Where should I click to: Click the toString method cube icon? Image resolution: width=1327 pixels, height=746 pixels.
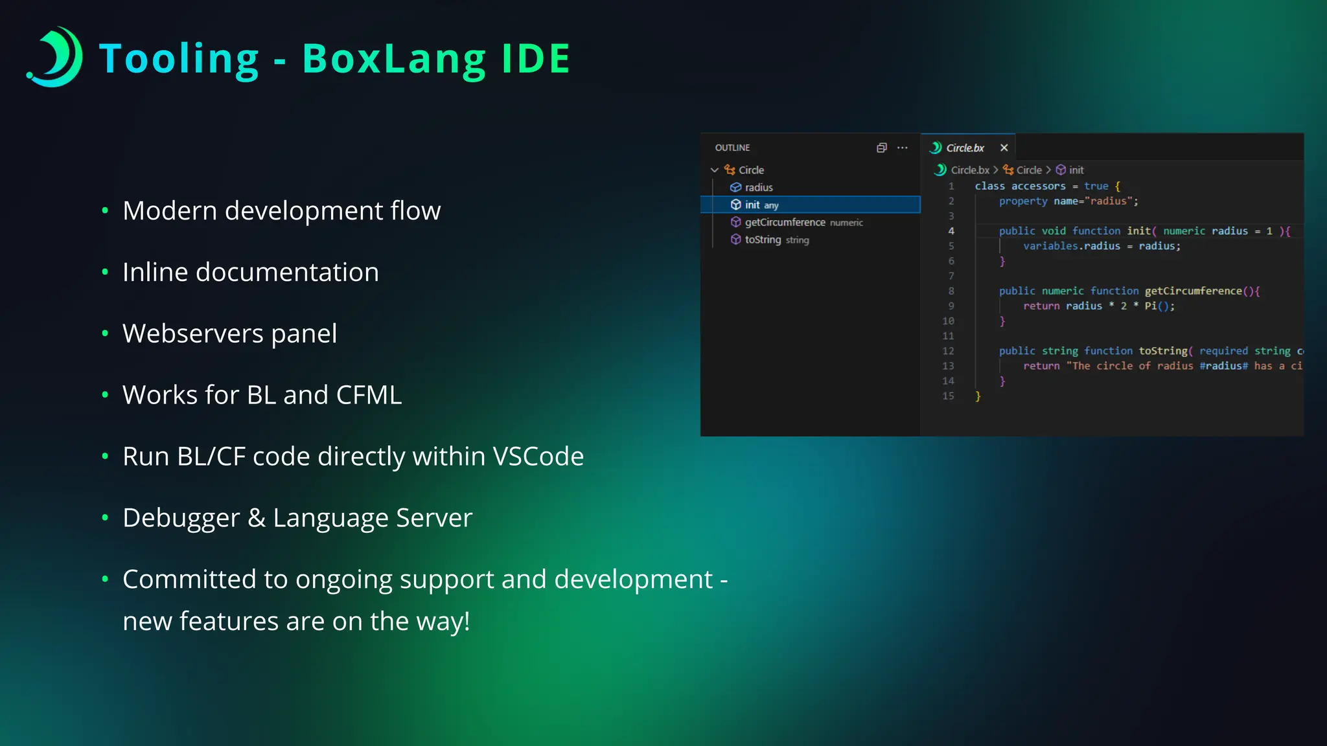click(x=735, y=240)
